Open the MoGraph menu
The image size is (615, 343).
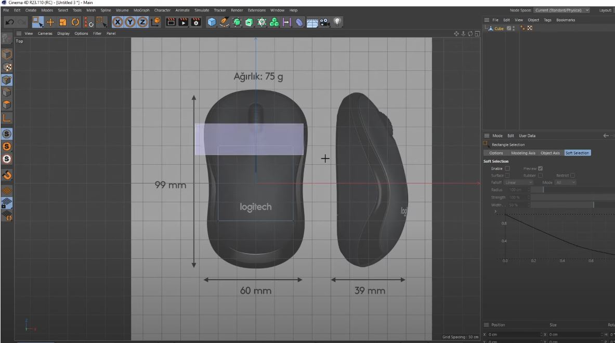click(141, 10)
